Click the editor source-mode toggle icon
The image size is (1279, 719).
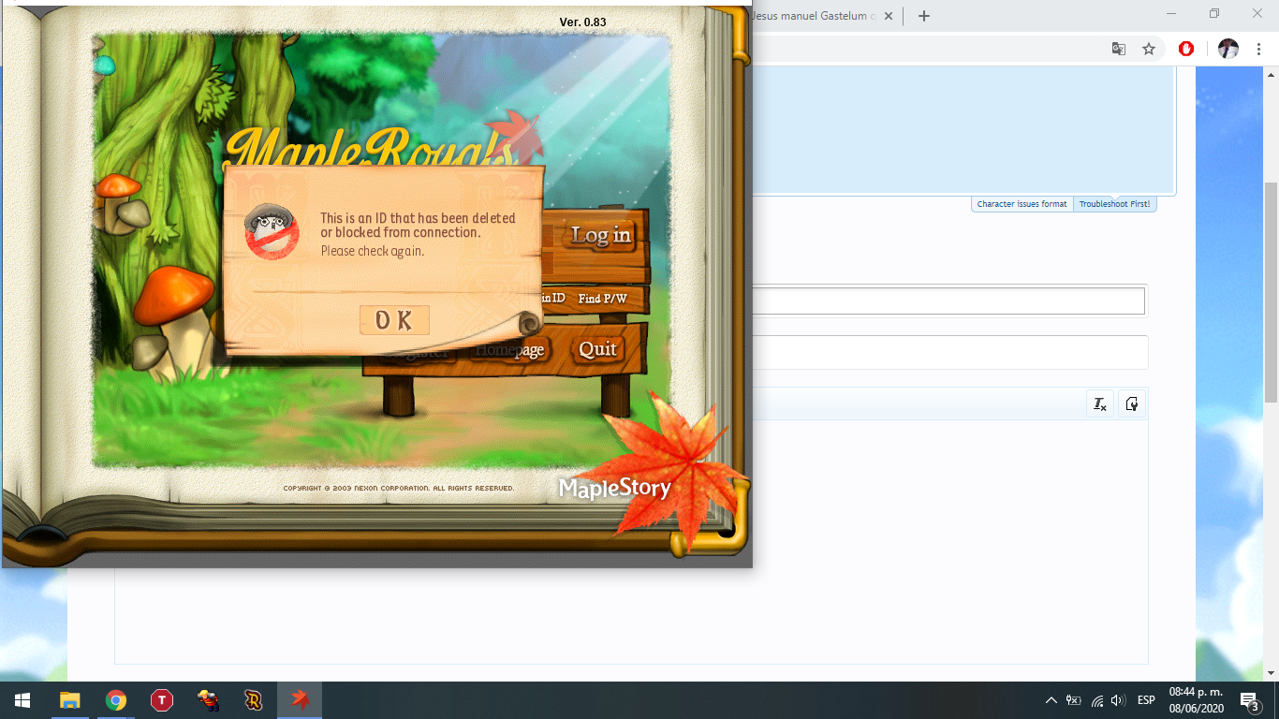[1132, 404]
